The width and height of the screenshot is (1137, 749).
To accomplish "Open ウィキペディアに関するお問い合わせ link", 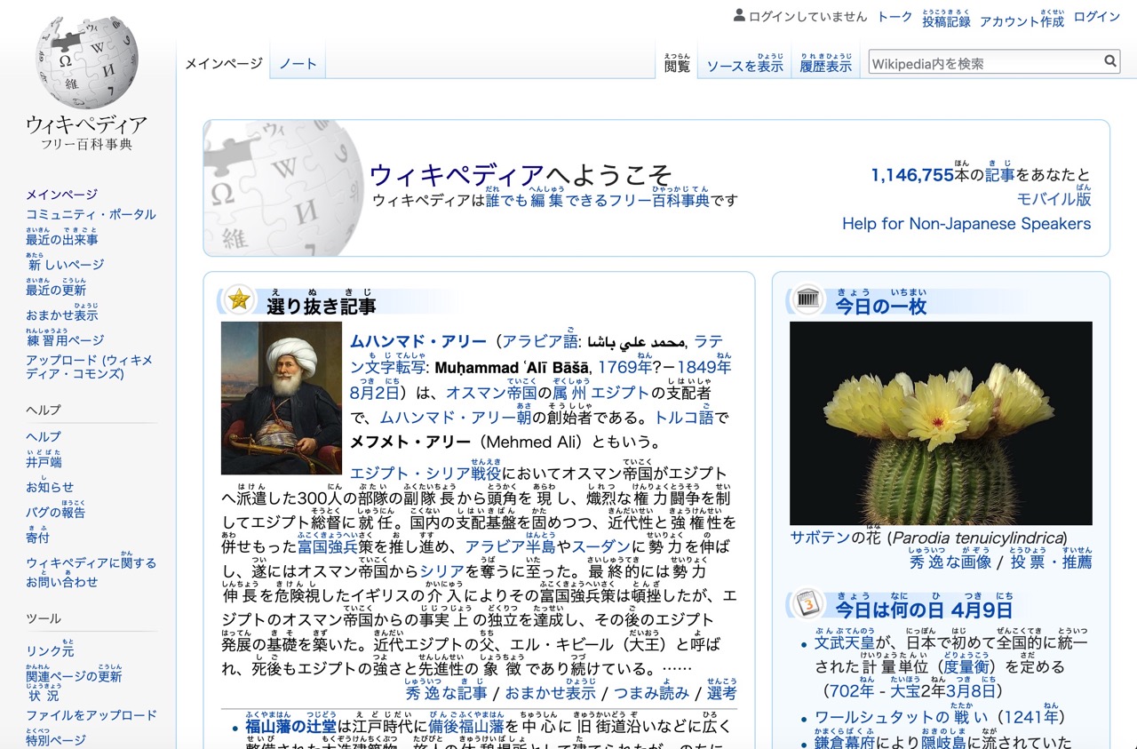I will [x=91, y=570].
